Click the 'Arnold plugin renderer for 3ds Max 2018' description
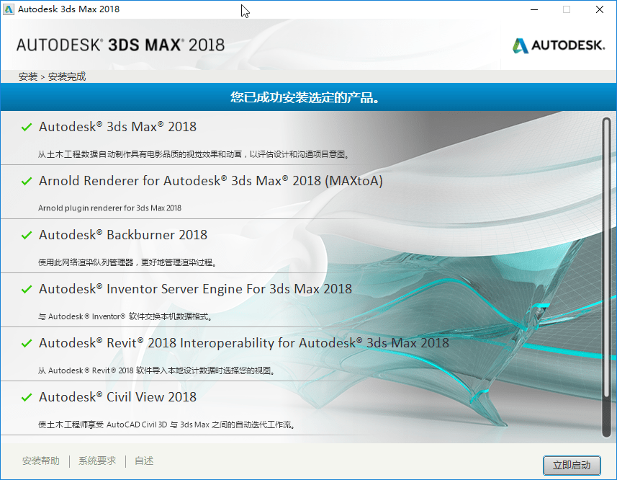The image size is (617, 480). tap(109, 208)
